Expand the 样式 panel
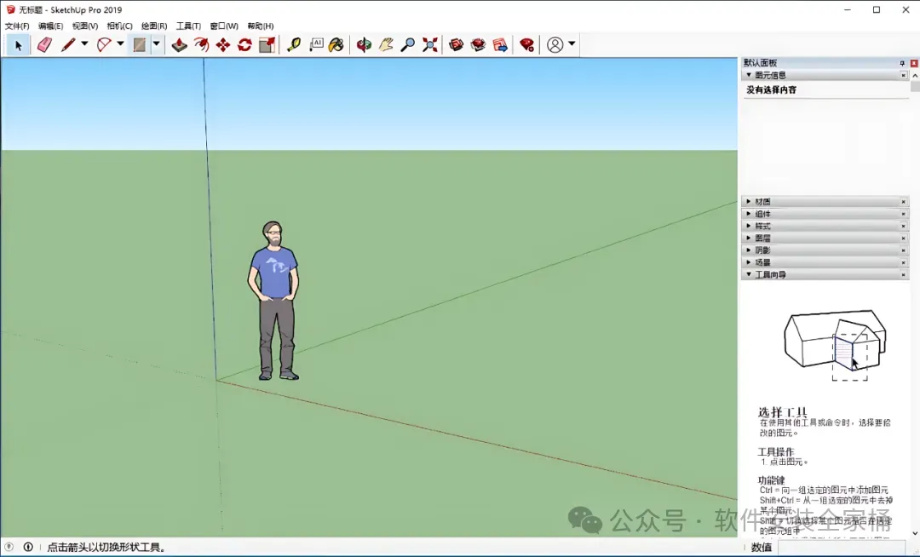The width and height of the screenshot is (920, 557). (x=749, y=226)
